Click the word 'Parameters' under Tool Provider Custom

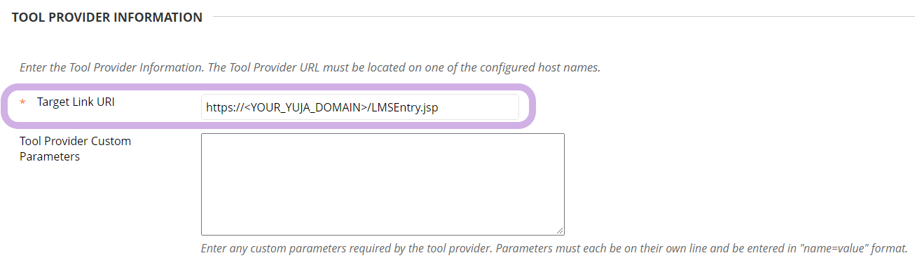[x=50, y=156]
